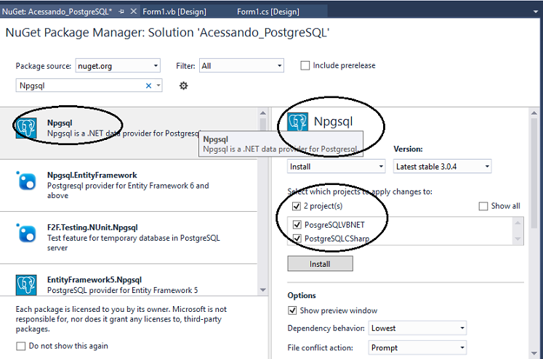The height and width of the screenshot is (359, 543).
Task: Click the Options heading
Action: point(302,295)
